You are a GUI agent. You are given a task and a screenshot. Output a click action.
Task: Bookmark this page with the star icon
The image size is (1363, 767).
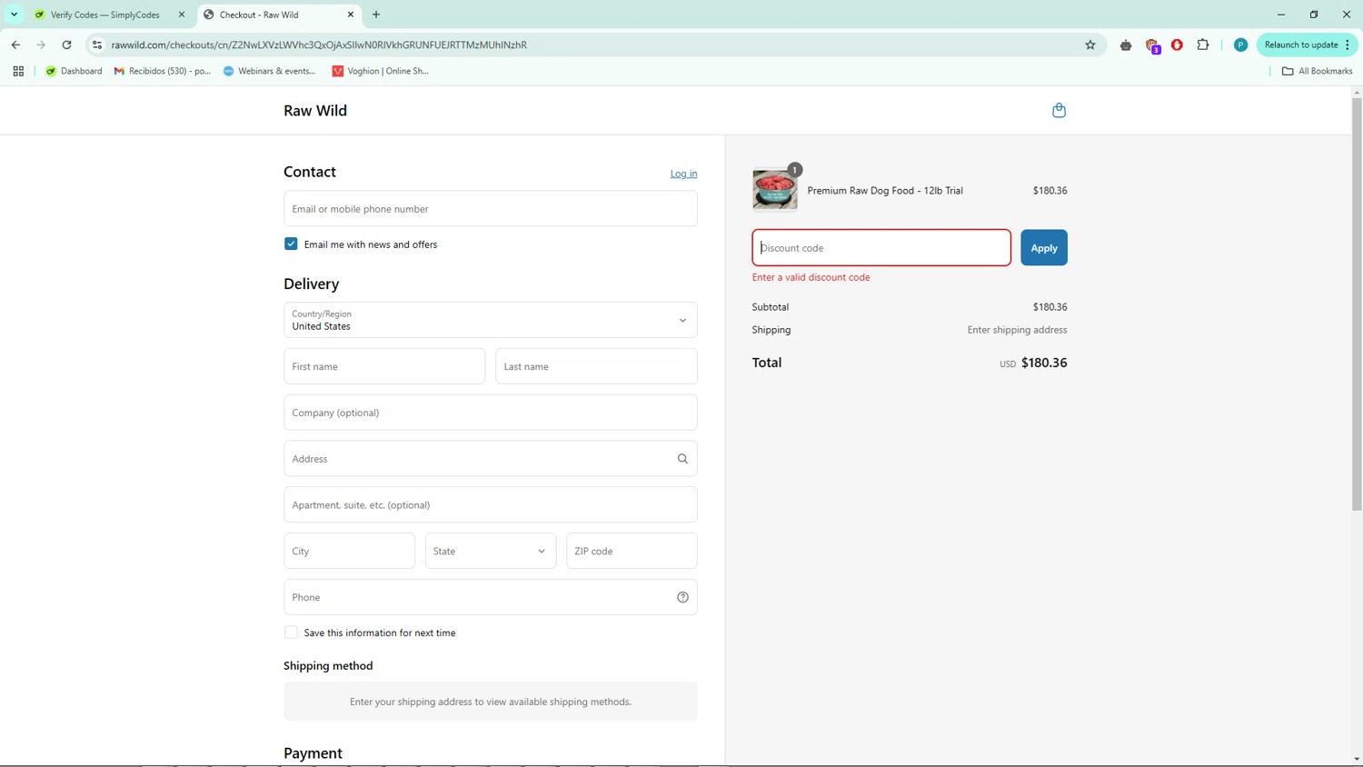pyautogui.click(x=1090, y=45)
